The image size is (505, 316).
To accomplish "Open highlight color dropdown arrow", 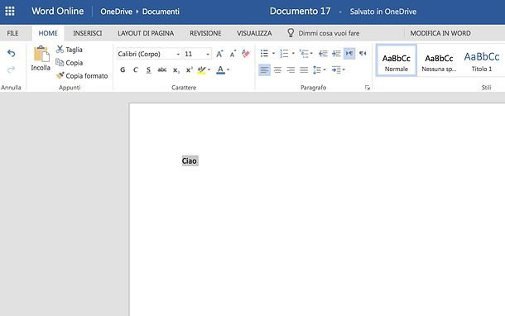I will coord(209,69).
